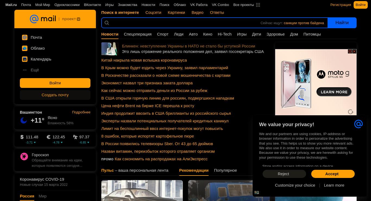Switch search to Соцсети
371x201 pixels.
[x=153, y=12]
